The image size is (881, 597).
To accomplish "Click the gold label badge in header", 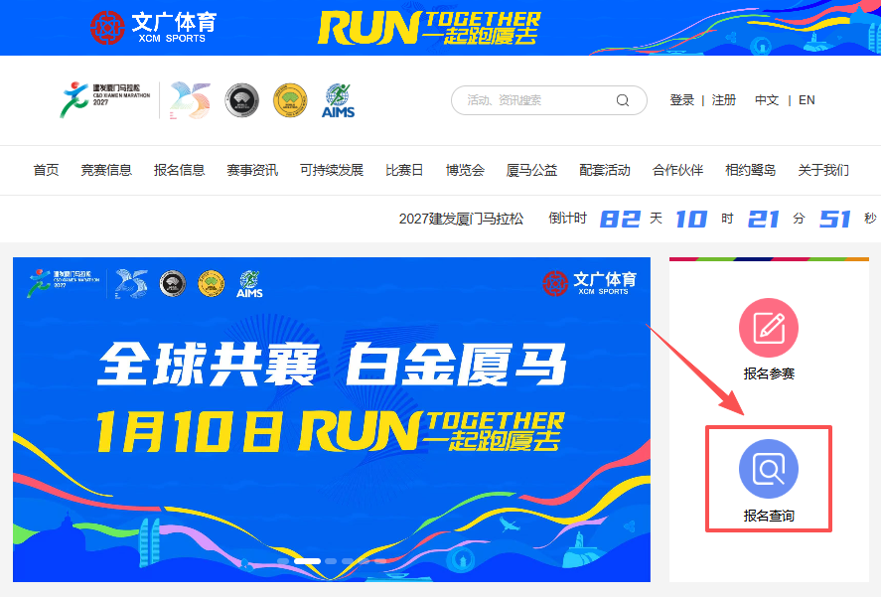I will click(290, 100).
